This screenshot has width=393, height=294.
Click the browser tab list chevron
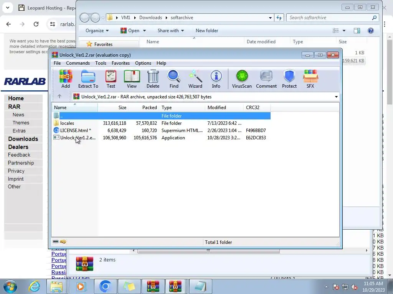pos(8,8)
